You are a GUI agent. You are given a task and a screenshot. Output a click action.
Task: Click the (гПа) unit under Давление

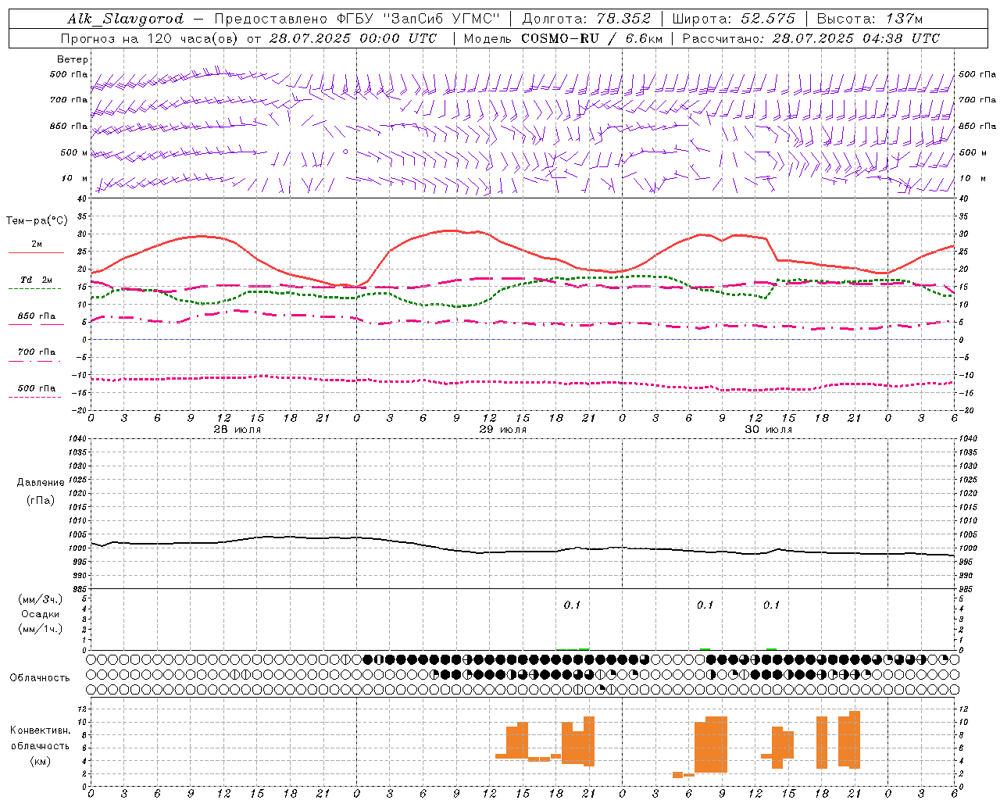click(41, 500)
